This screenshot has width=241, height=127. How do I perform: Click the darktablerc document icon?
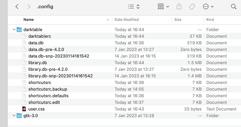point(24,36)
